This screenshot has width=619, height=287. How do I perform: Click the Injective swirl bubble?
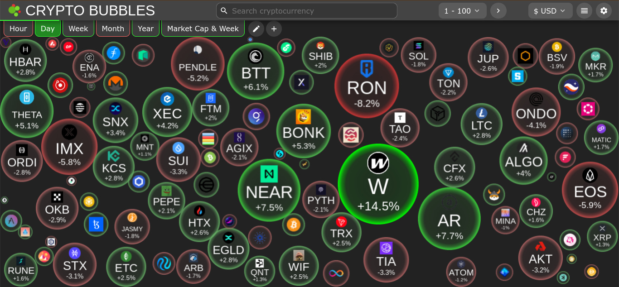[164, 263]
